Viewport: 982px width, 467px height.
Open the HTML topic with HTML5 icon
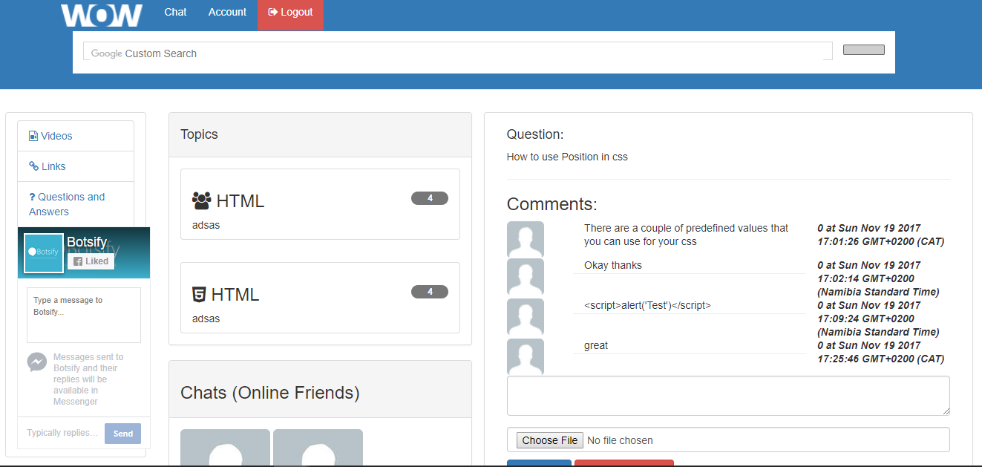(x=235, y=295)
